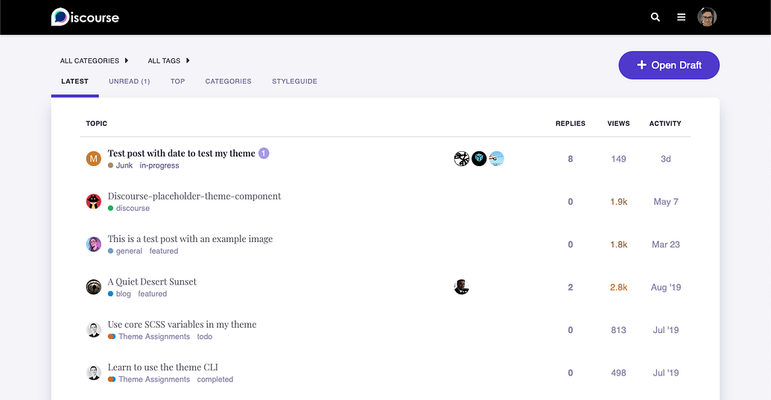Image resolution: width=771 pixels, height=400 pixels.
Task: Click the Open Draft button
Action: [x=669, y=66]
